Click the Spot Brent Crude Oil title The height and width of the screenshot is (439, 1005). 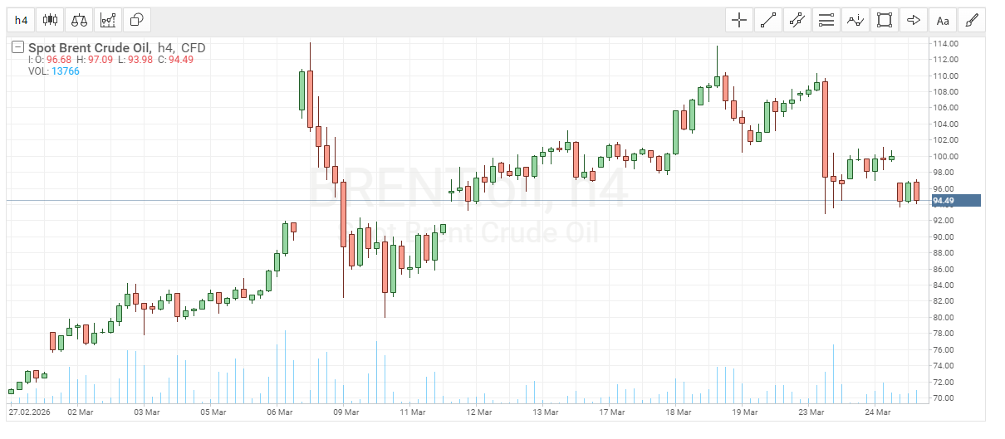pyautogui.click(x=91, y=48)
